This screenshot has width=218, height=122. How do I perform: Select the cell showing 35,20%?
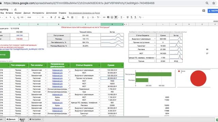point(85,46)
